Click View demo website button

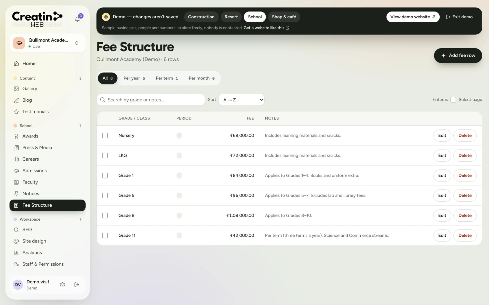point(413,17)
